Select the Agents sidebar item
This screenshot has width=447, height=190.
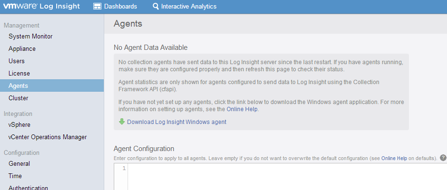click(x=18, y=86)
